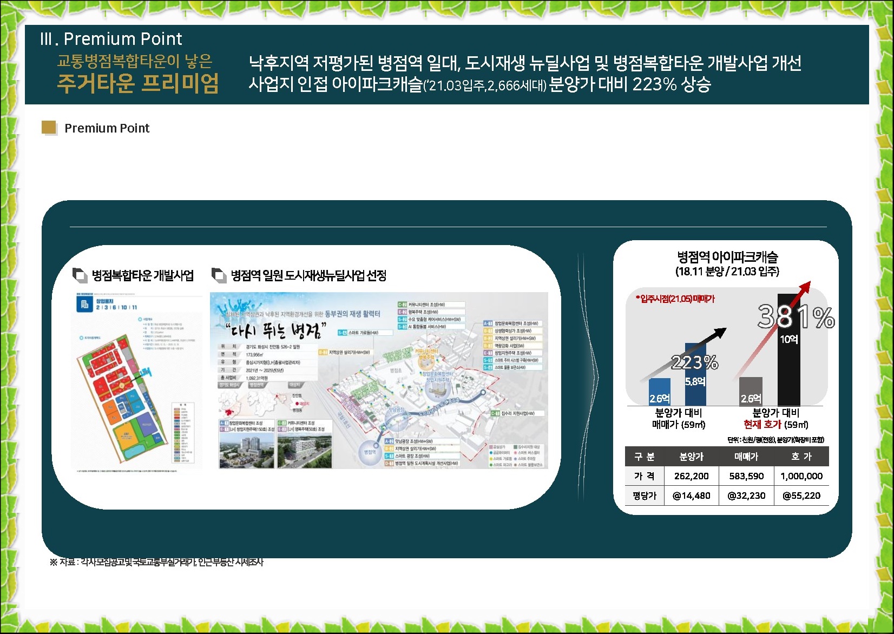Select the '병점역 일원 도시재생뉴딜사업 선정' heading
This screenshot has width=894, height=634.
click(x=308, y=275)
